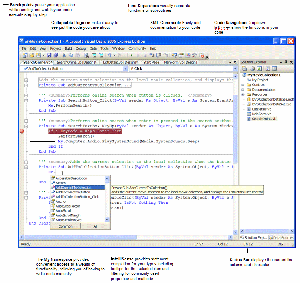Screen dimensions: 300x283
Task: Open the Solution Explorer toolbar icon
Action: pyautogui.click(x=174, y=55)
